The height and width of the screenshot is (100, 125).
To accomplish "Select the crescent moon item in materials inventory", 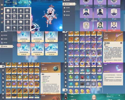I will coord(71,64).
